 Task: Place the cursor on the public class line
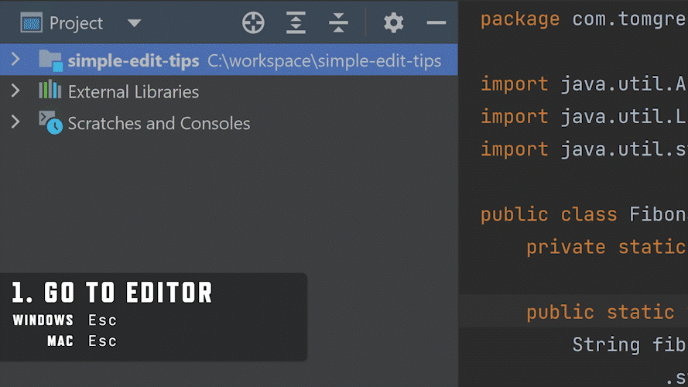tap(580, 214)
